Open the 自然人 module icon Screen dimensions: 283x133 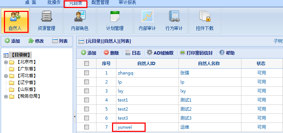click(15, 16)
